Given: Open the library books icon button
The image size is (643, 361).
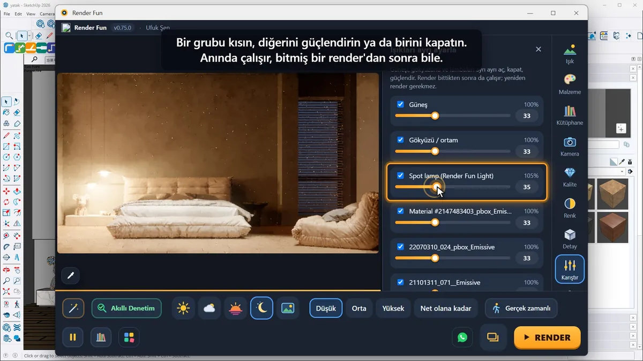Looking at the screenshot, I should coord(101,337).
